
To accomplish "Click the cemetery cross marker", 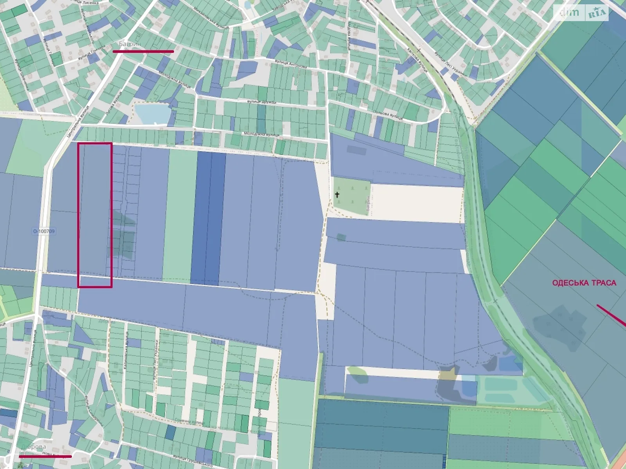I will tap(337, 194).
